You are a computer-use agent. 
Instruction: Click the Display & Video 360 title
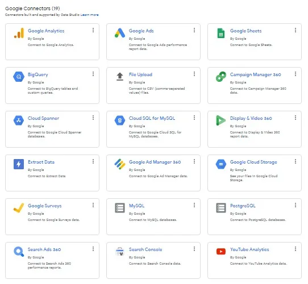coord(251,118)
